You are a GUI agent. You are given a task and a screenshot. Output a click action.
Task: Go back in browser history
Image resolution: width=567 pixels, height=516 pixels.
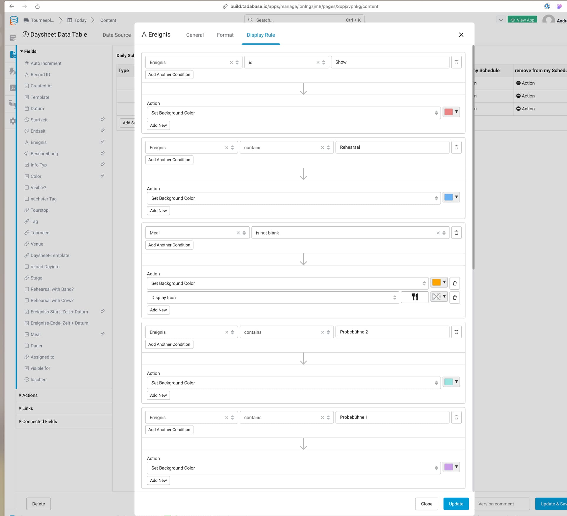coord(12,6)
